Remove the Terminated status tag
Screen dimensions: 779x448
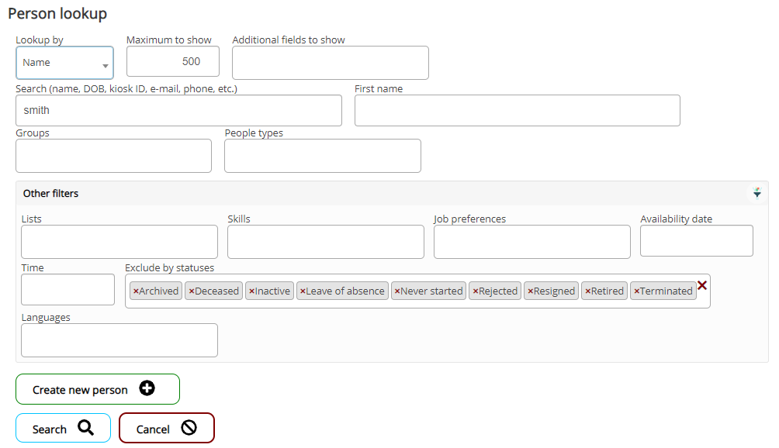[636, 291]
